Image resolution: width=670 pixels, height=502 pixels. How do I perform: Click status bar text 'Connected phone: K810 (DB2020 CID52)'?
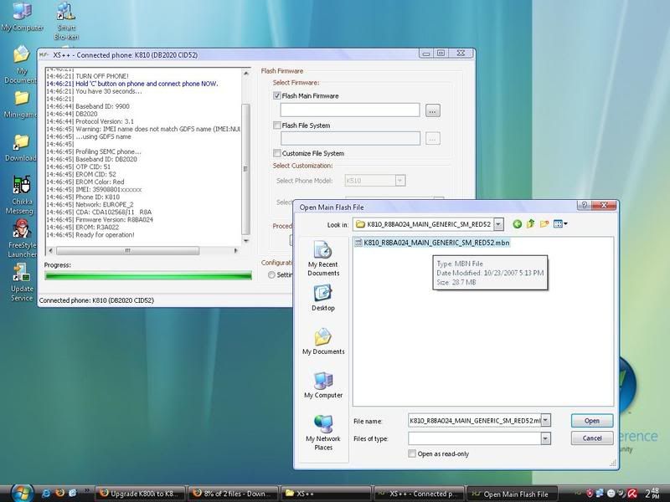pos(96,300)
